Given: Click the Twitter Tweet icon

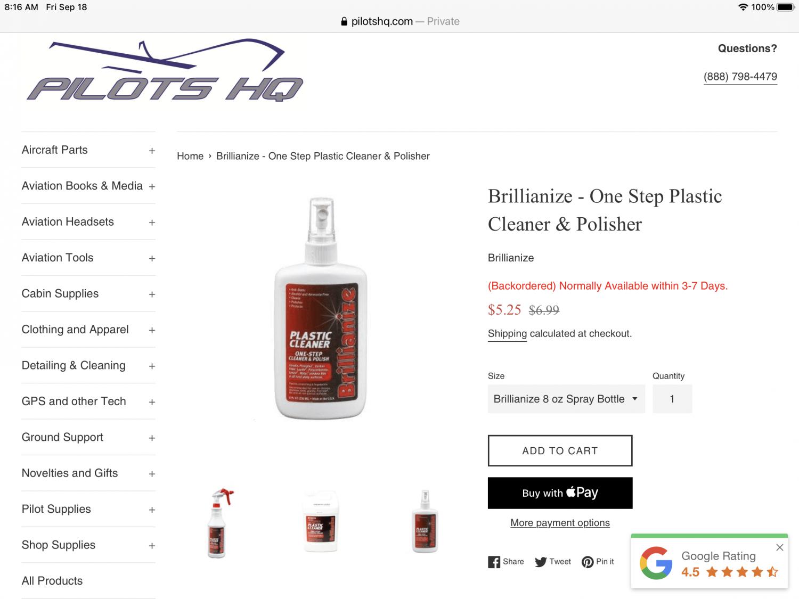Looking at the screenshot, I should pos(541,562).
